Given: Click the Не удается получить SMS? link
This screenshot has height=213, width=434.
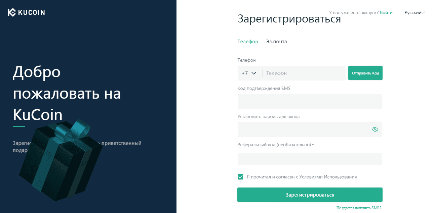Looking at the screenshot, I should (359, 208).
